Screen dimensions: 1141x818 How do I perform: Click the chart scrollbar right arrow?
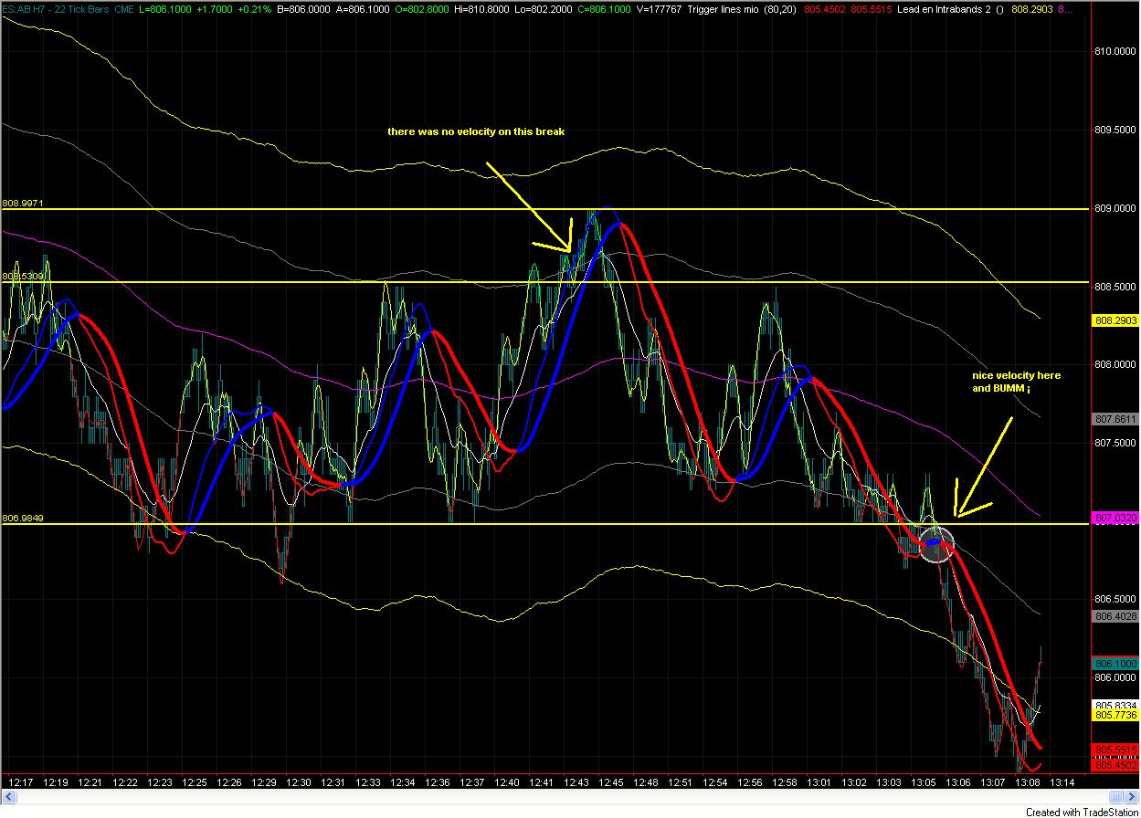[1132, 797]
